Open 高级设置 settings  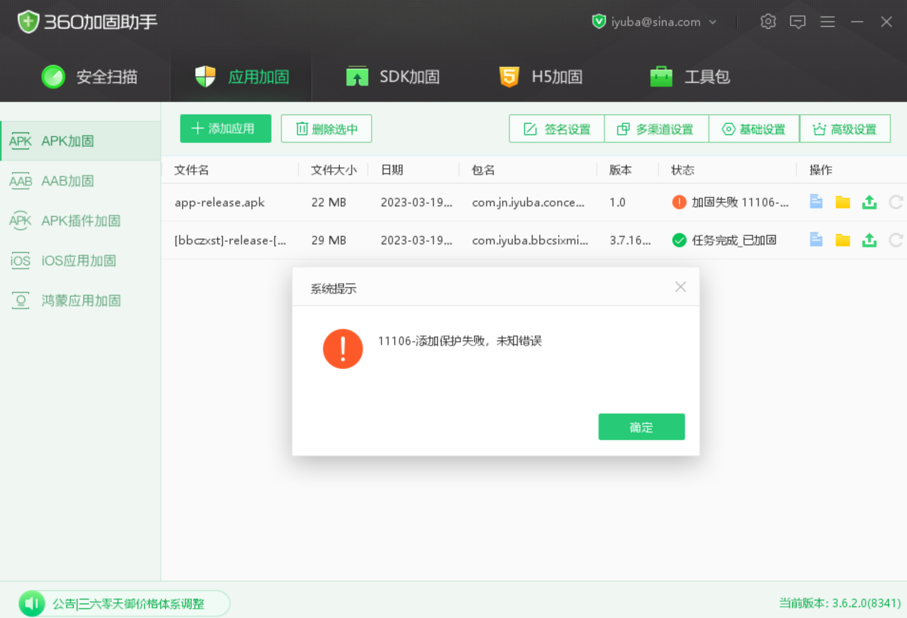845,129
